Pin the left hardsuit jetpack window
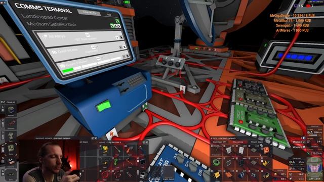This screenshot has height=182, width=324. click(x=92, y=138)
